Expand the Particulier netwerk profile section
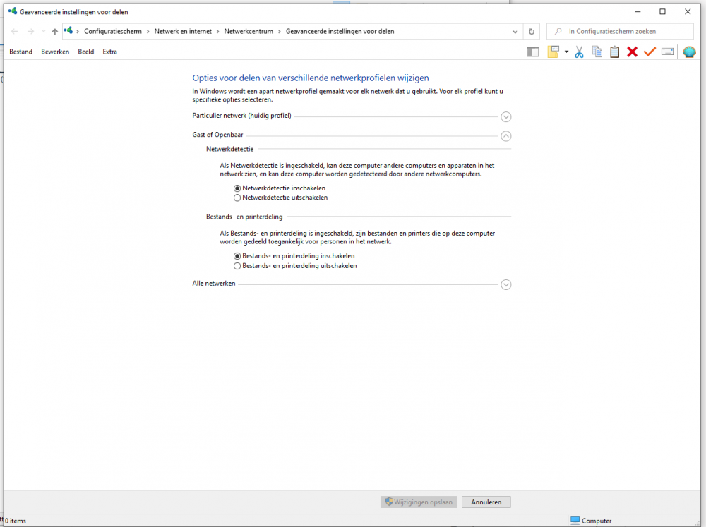 pyautogui.click(x=505, y=117)
